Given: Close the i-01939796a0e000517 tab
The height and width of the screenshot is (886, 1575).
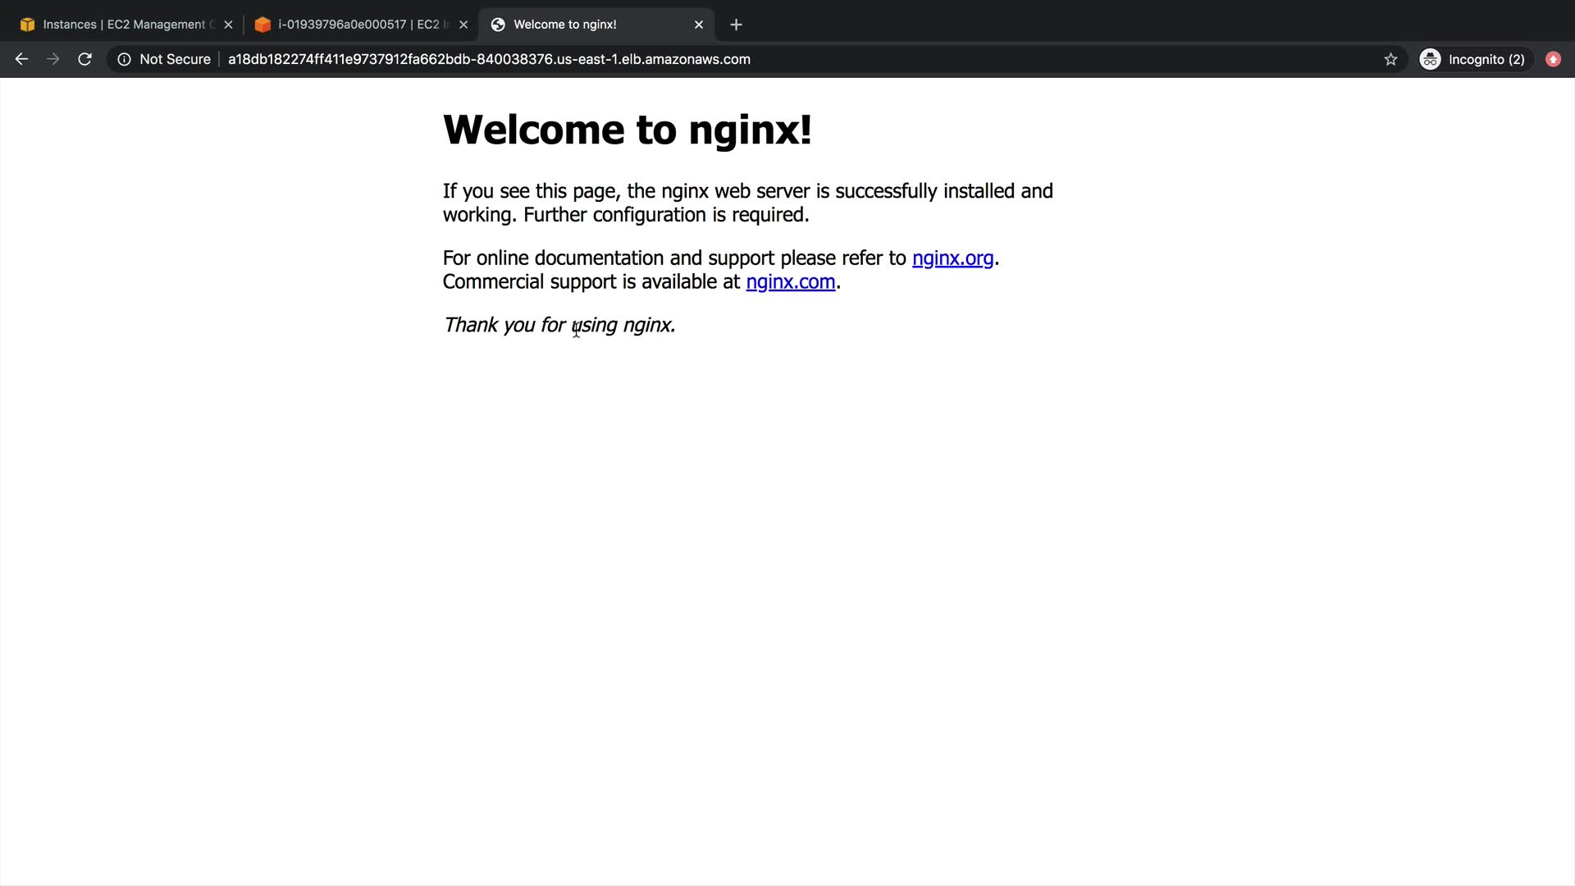Looking at the screenshot, I should [463, 25].
